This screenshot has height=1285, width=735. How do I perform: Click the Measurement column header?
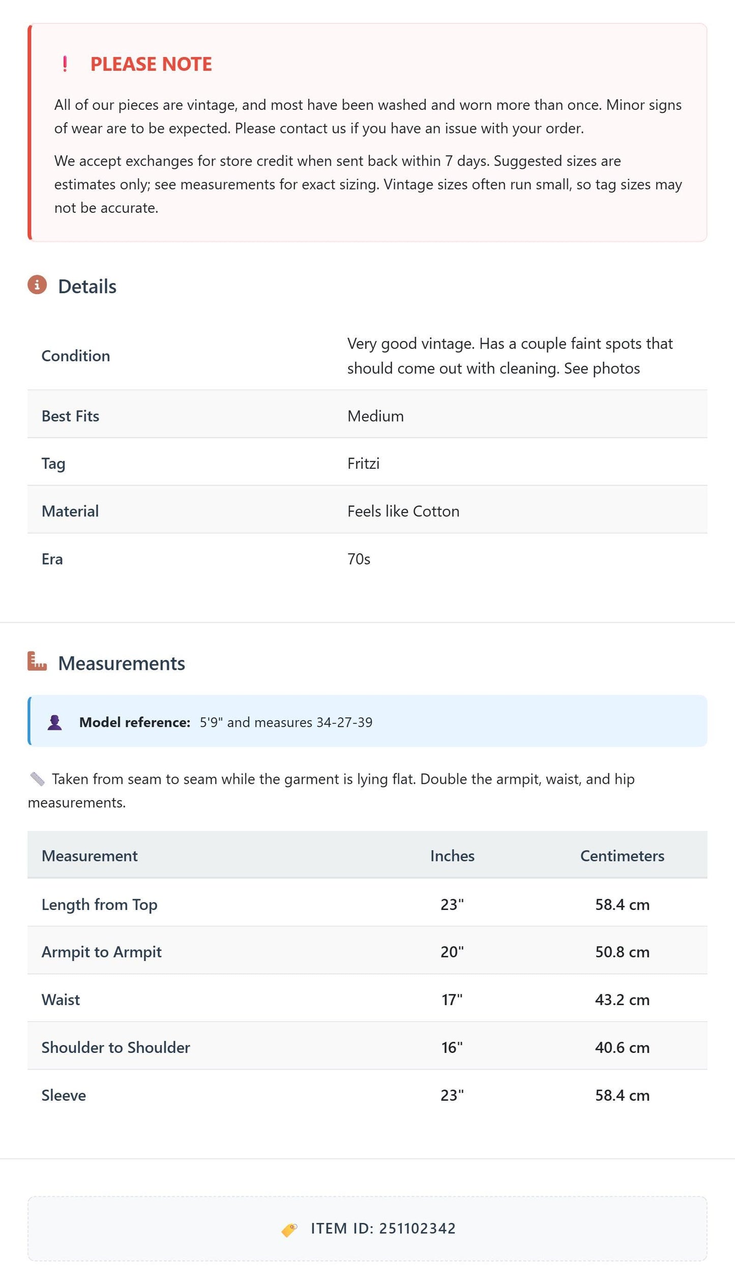point(90,856)
